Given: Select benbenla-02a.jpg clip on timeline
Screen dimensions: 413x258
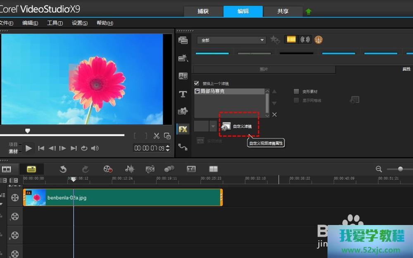Looking at the screenshot, I should (124, 198).
